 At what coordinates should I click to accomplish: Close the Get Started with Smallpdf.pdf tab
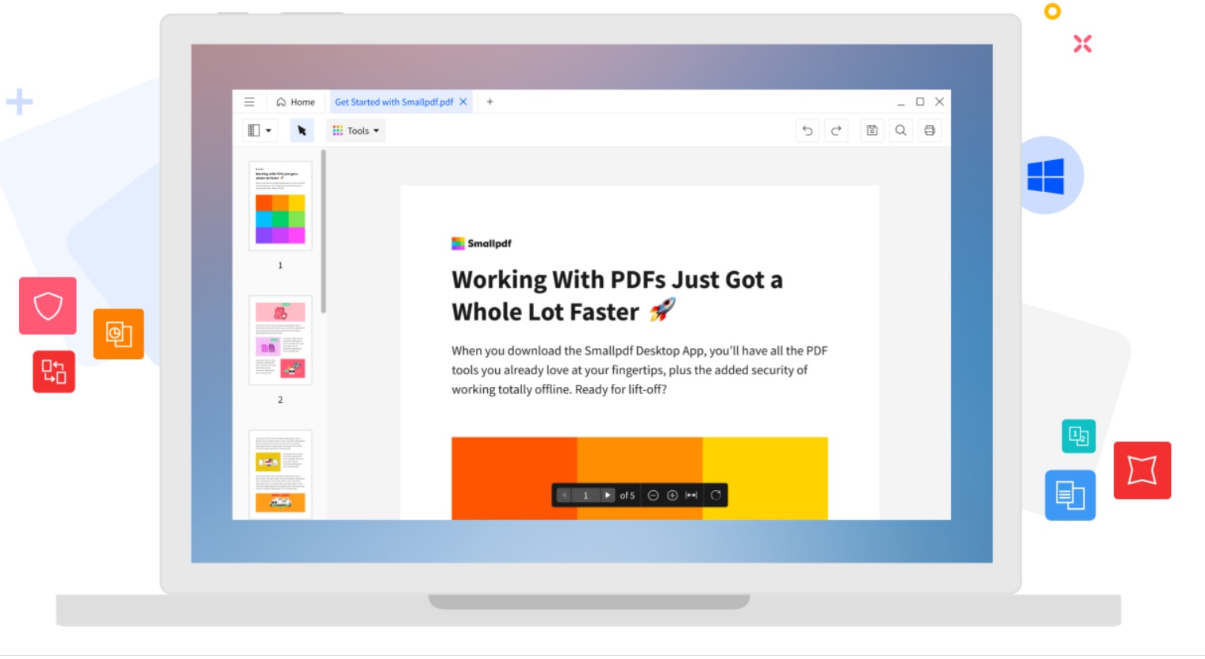click(463, 102)
